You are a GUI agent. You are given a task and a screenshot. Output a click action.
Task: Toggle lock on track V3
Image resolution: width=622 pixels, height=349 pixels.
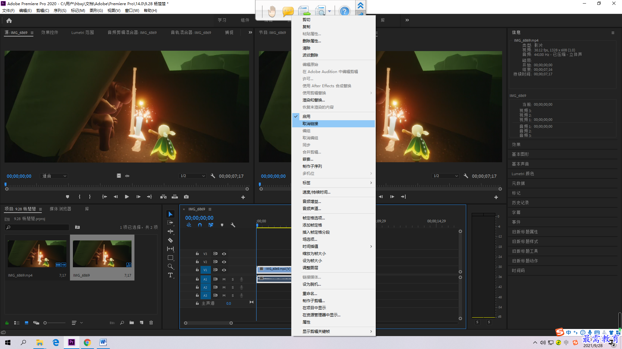click(x=197, y=254)
